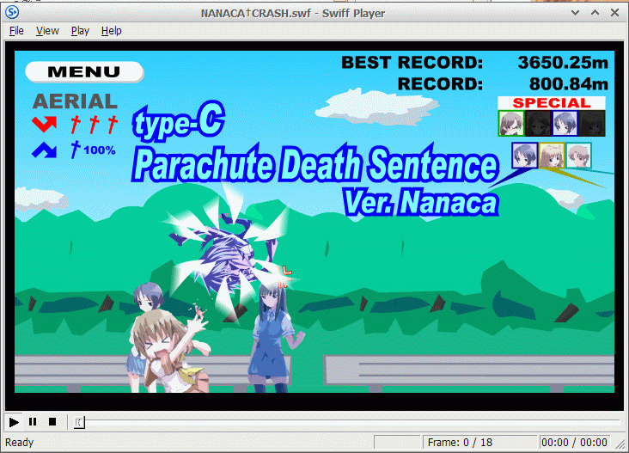Click the blue up-arrow aerial icon
629x453 pixels.
44,150
